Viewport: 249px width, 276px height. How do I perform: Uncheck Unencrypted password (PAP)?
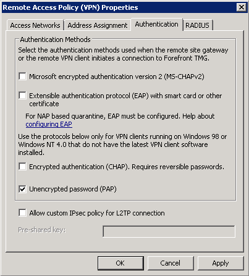click(x=22, y=189)
